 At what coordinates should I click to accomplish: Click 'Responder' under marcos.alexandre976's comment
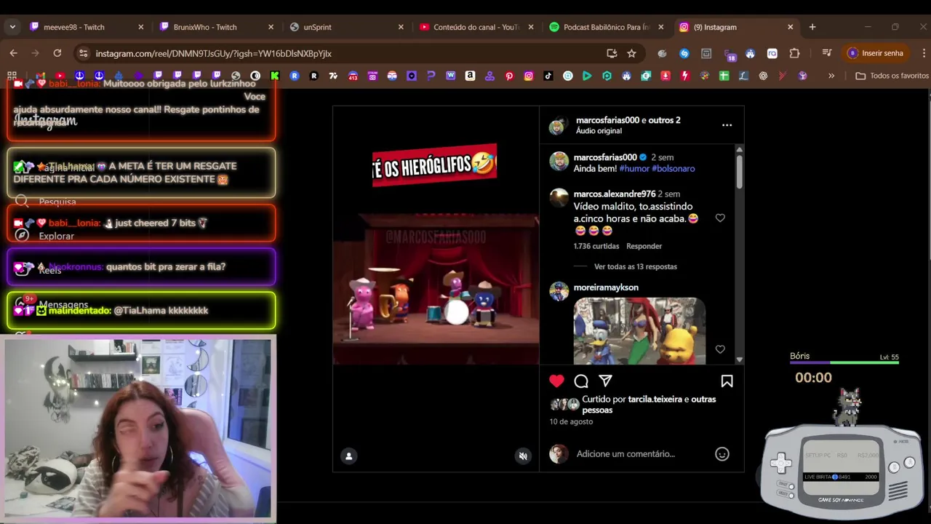(x=644, y=246)
